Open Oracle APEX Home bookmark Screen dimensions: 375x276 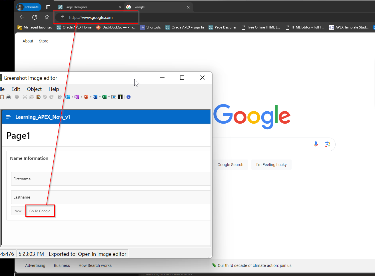point(74,27)
